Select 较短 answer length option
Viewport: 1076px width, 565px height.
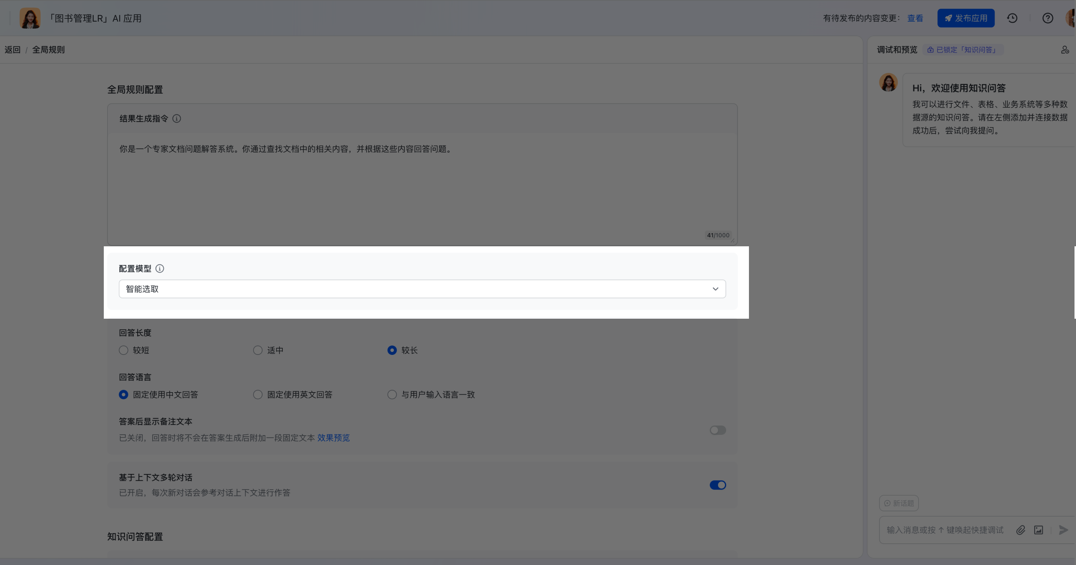(x=124, y=350)
